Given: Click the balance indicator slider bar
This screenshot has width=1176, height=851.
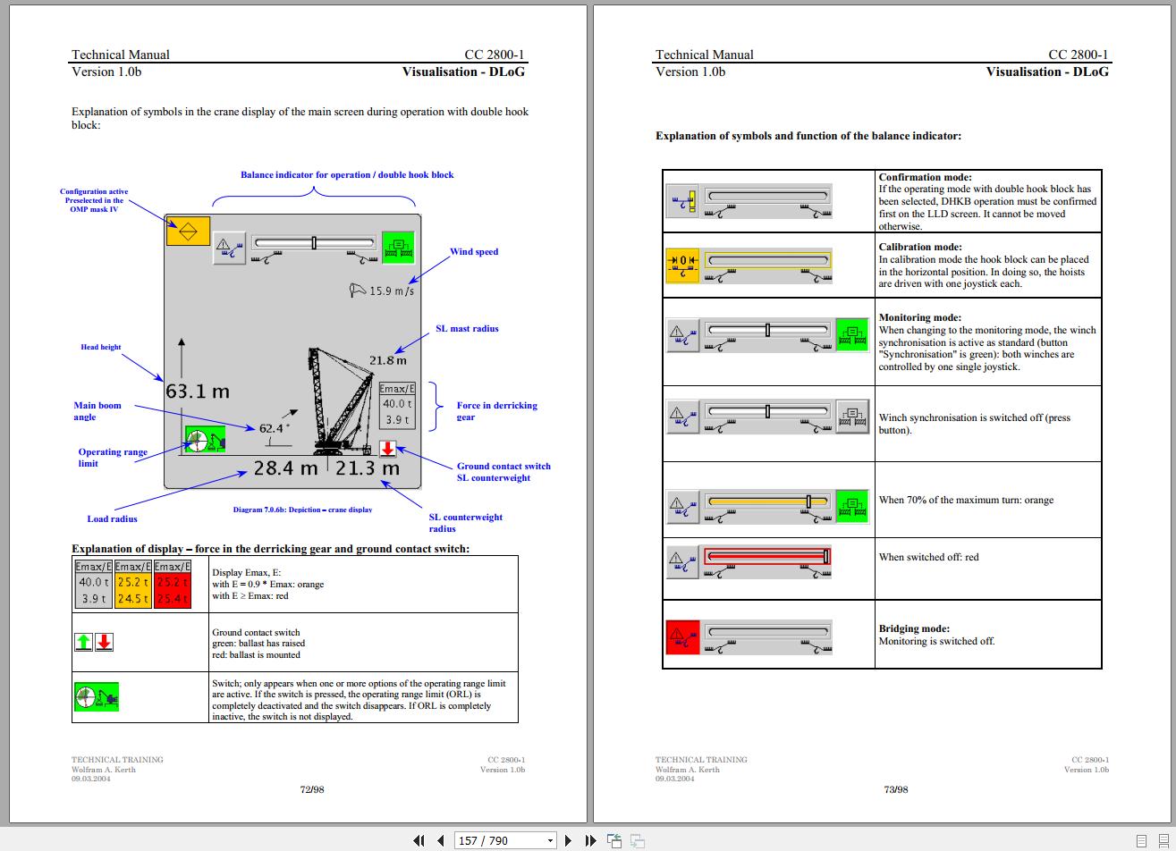Looking at the screenshot, I should (x=315, y=241).
